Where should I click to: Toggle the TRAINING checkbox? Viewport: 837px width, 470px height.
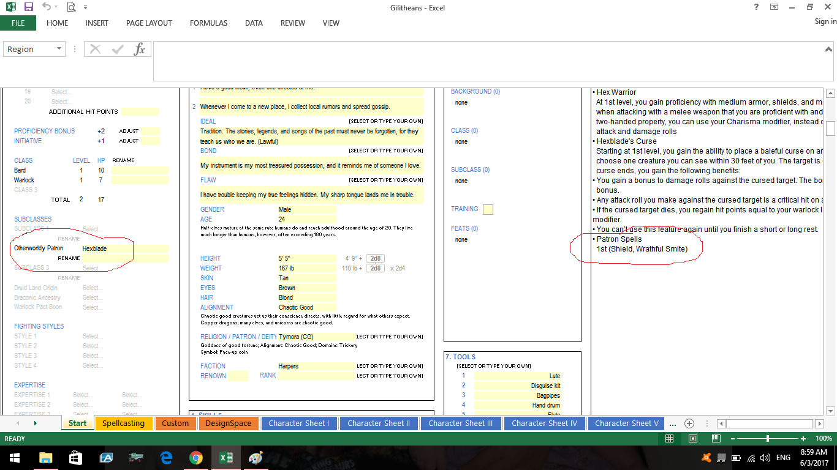point(488,209)
